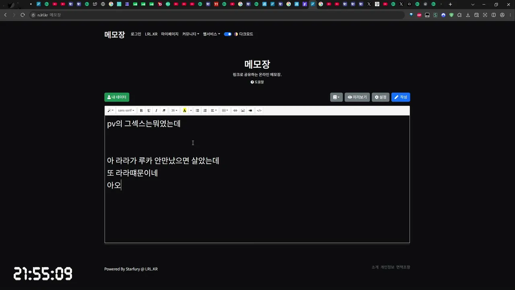Open the sans-serif font family dropdown
The width and height of the screenshot is (515, 290).
[126, 110]
